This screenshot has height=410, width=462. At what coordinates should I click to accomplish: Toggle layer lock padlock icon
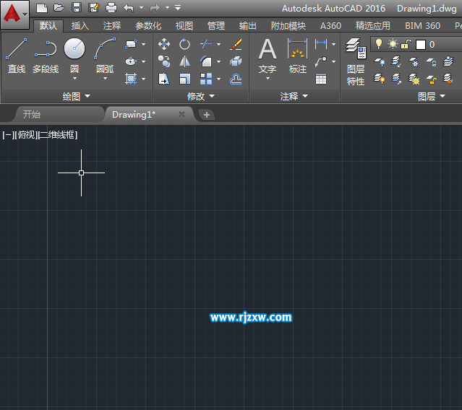406,44
